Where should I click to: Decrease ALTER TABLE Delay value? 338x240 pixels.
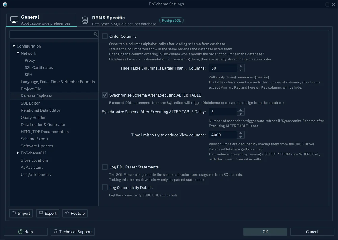tap(240, 114)
